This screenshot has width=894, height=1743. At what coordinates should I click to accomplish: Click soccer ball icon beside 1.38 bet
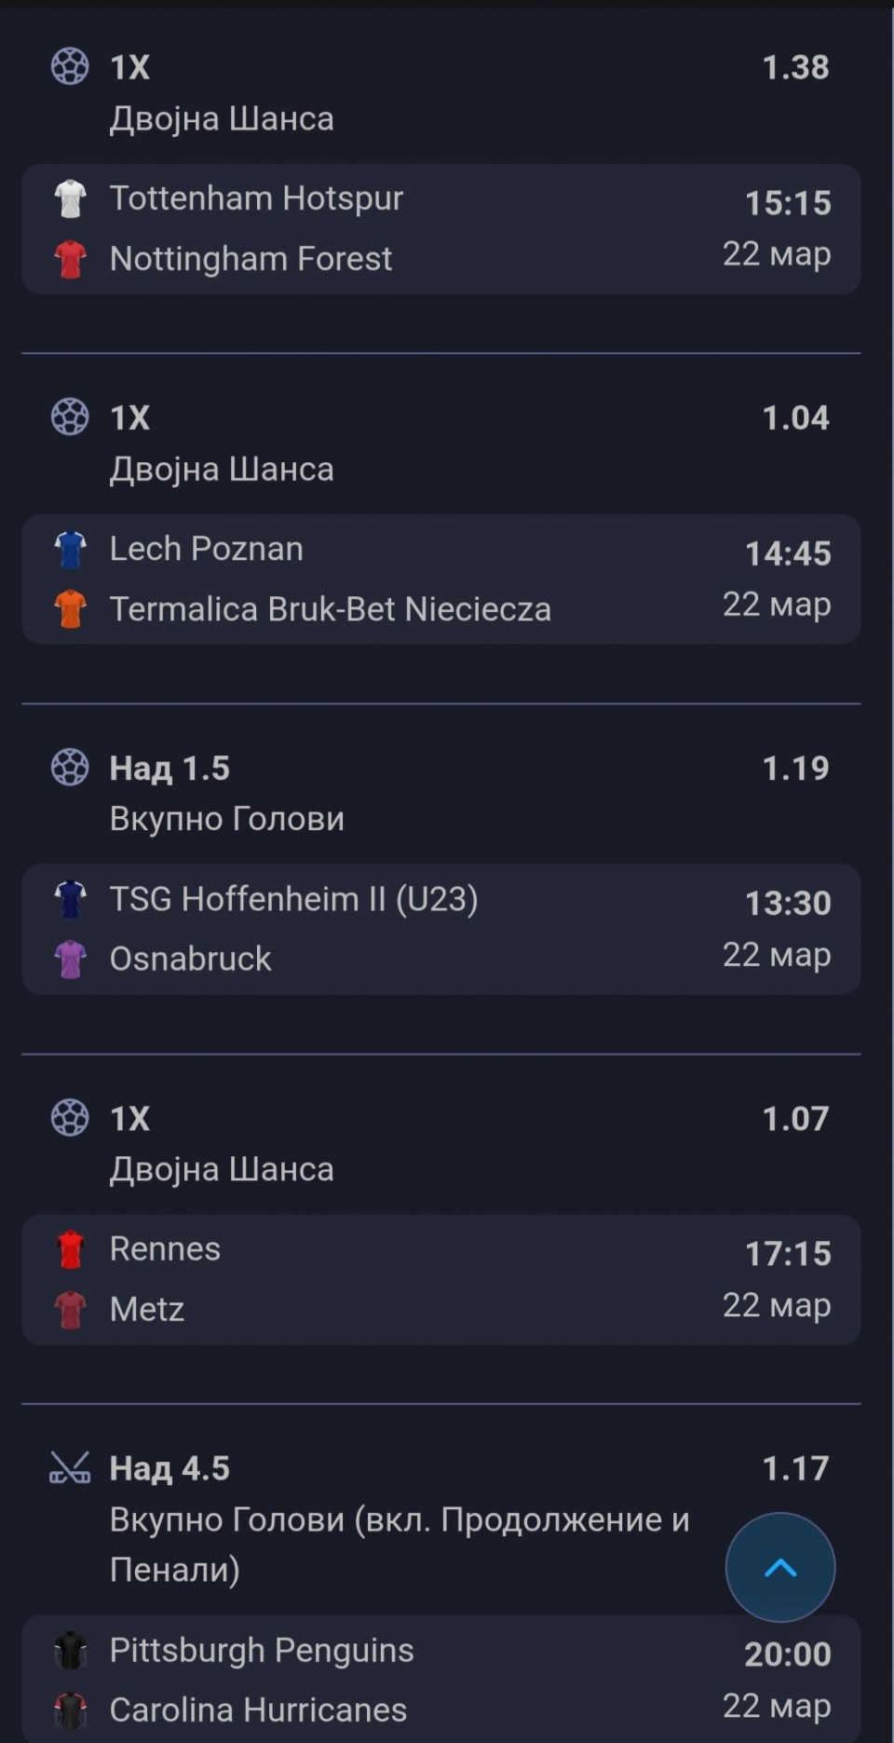70,67
